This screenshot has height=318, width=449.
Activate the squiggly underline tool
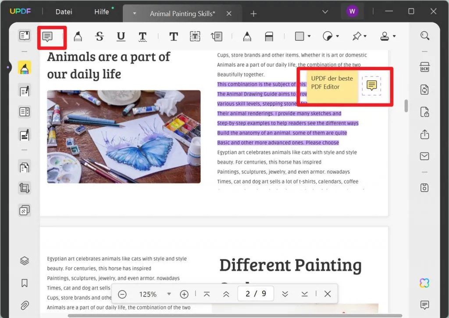[x=143, y=37]
